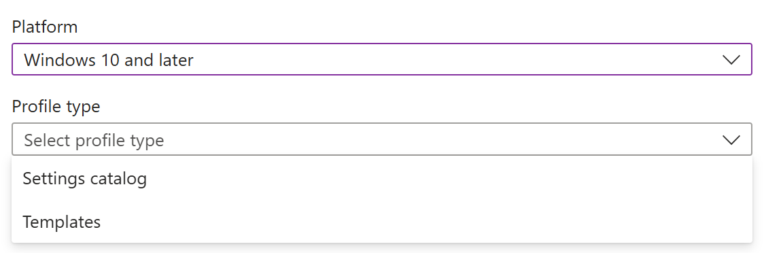This screenshot has height=253, width=764.
Task: Open the Profile type combo box
Action: 381,139
